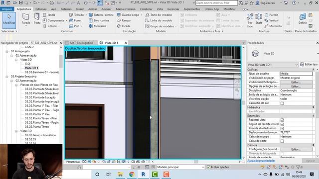Choose the Coluna column tool
The width and height of the screenshot is (319, 179).
click(x=50, y=26)
